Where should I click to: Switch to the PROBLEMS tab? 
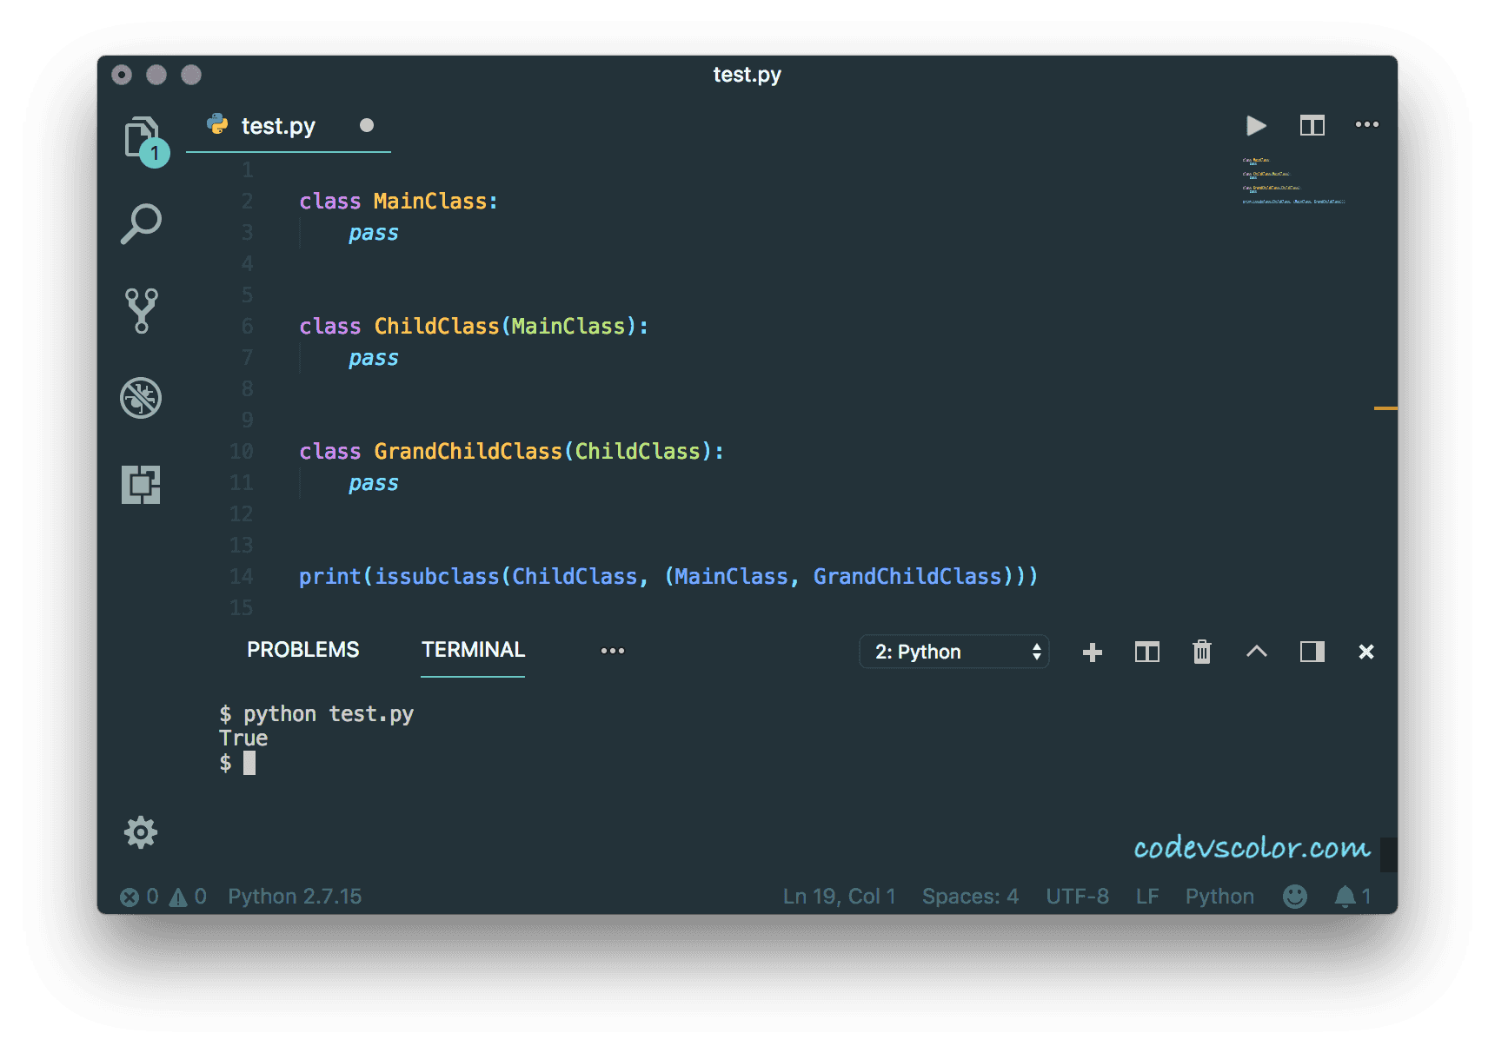point(302,650)
